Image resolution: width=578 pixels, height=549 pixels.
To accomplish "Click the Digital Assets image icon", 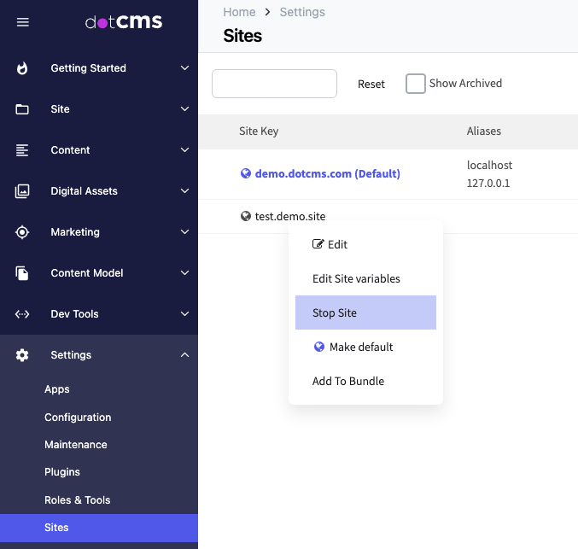I will click(x=22, y=191).
